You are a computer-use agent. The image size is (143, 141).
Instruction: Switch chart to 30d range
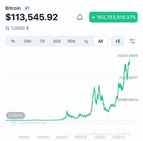pyautogui.click(x=57, y=41)
